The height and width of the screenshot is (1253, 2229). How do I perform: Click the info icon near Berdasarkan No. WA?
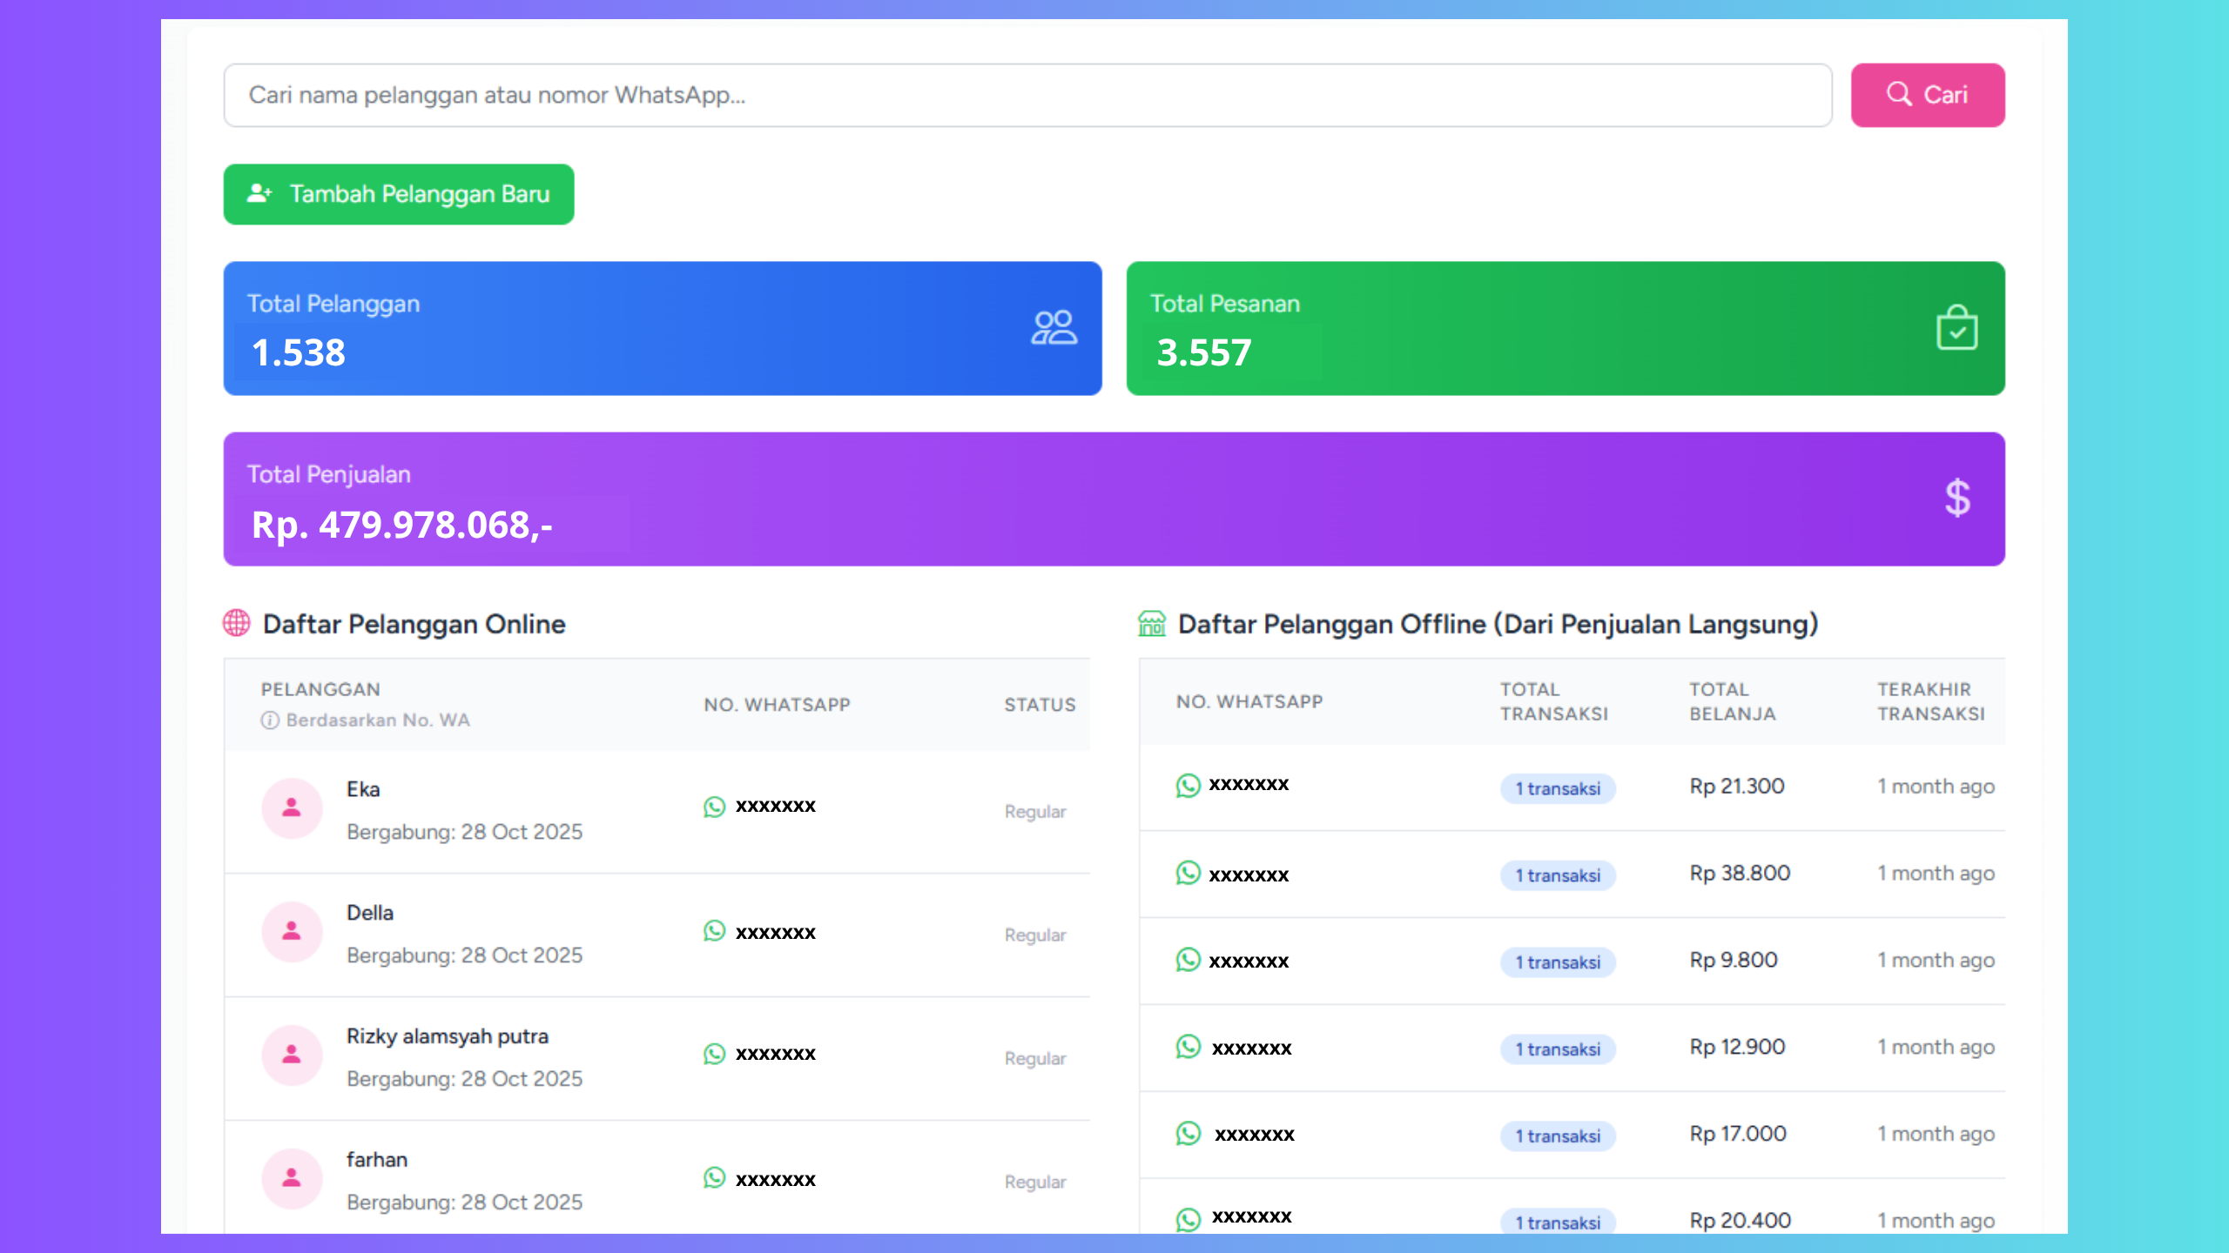(x=270, y=720)
